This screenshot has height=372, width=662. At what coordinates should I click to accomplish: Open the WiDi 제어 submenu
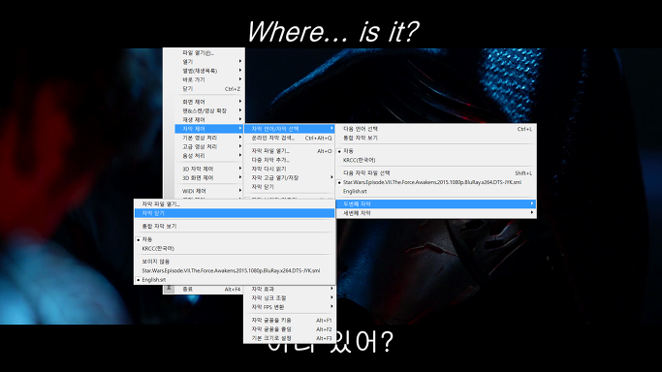click(209, 191)
